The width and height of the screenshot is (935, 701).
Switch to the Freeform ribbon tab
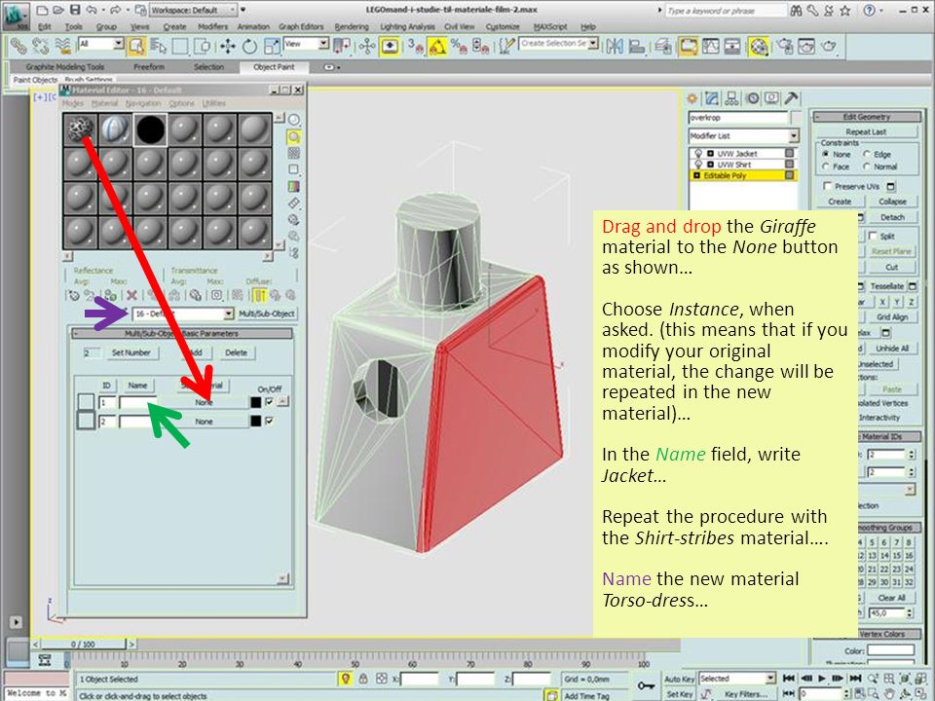pos(149,67)
